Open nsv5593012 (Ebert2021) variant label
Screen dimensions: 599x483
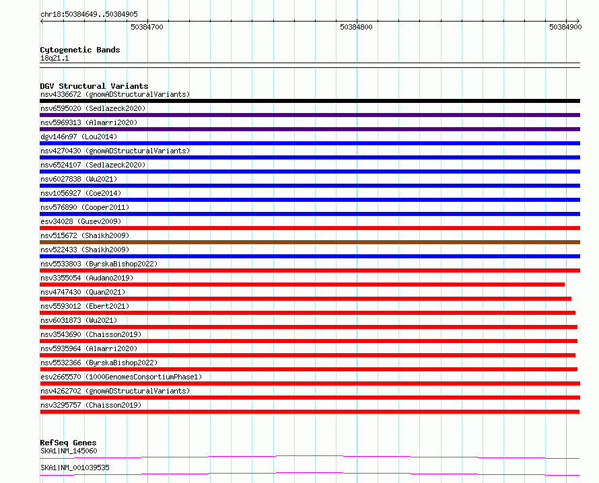click(85, 306)
